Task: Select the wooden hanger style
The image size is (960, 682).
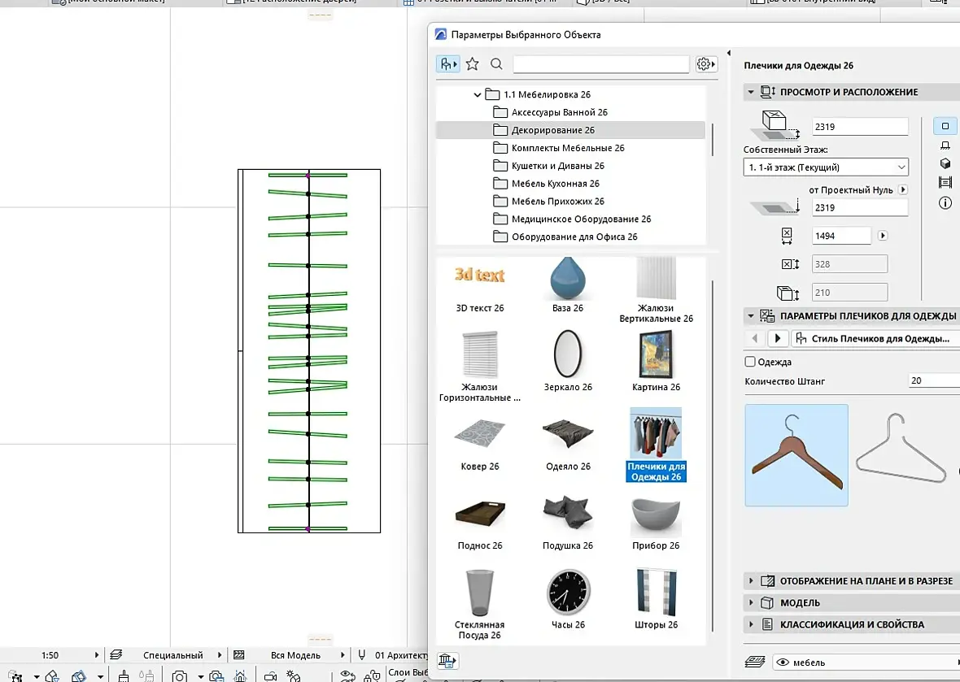Action: tap(796, 455)
